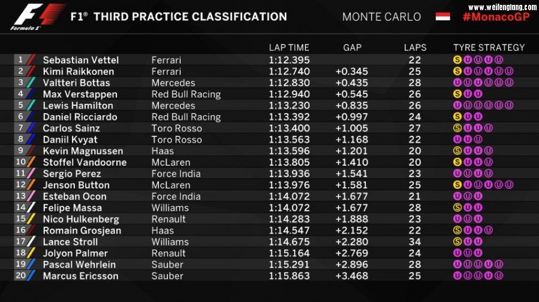Click the Formula 1 logo
Screen dimensions: 539x302
(37, 17)
